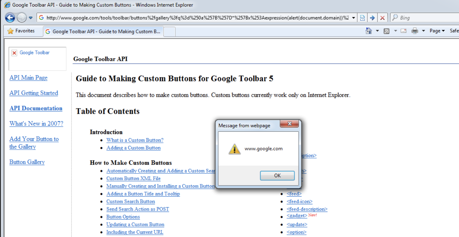The width and height of the screenshot is (459, 237).
Task: Open the Button Options link
Action: [x=123, y=217]
